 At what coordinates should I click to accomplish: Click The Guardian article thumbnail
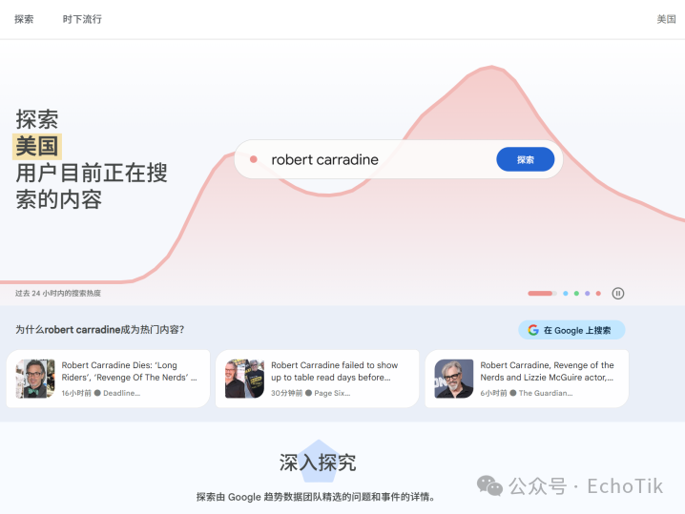click(x=454, y=379)
